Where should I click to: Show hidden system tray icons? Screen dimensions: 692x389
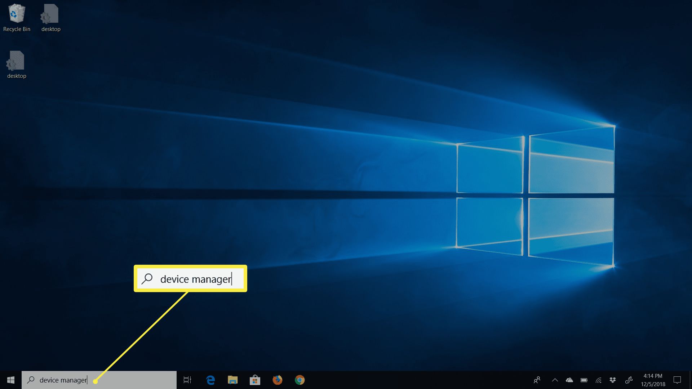(x=555, y=380)
